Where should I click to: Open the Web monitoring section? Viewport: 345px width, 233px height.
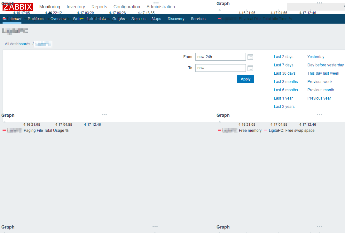pos(76,19)
